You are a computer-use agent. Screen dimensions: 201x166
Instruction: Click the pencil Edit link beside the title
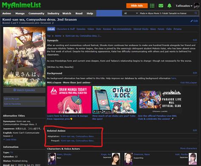[194, 21]
